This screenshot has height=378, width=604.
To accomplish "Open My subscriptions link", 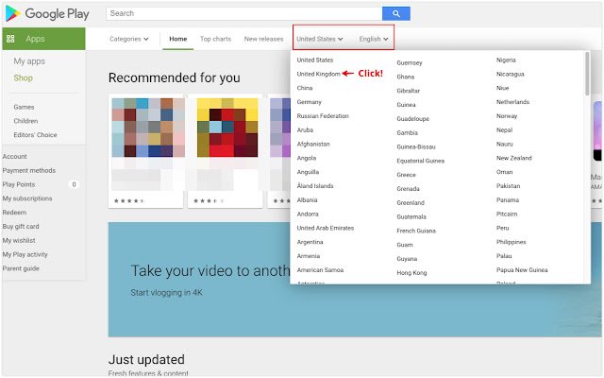I will click(27, 198).
